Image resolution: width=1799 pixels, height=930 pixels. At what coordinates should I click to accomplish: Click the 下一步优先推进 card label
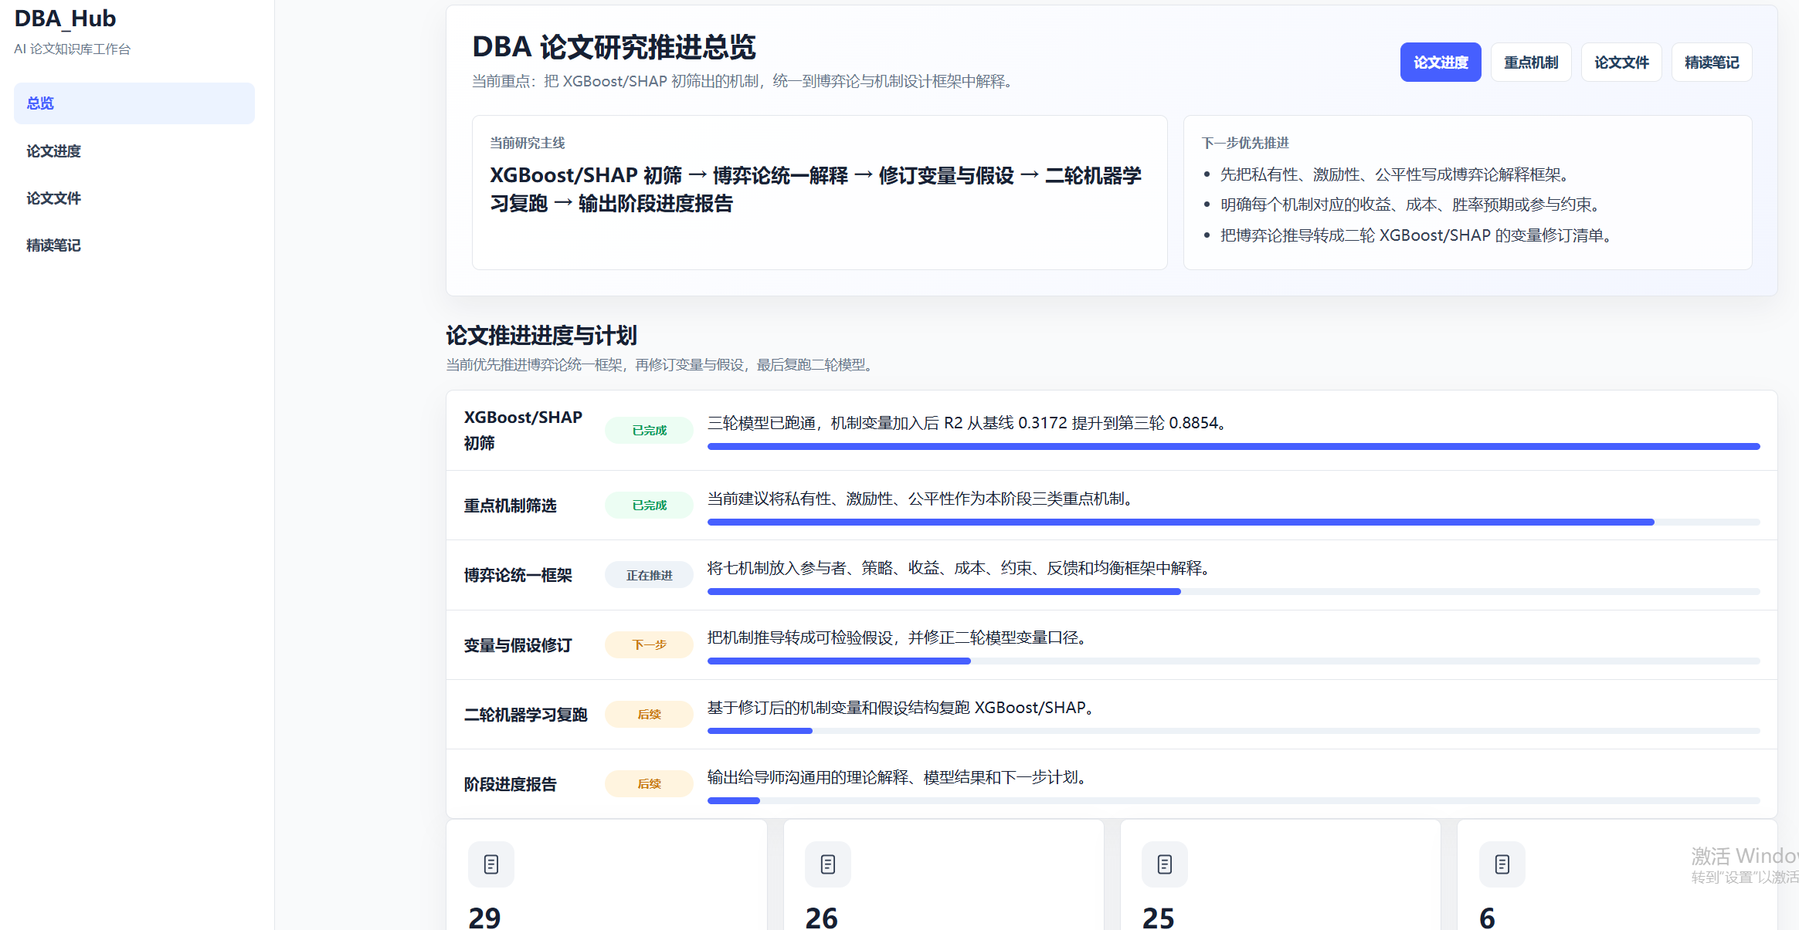(1245, 143)
